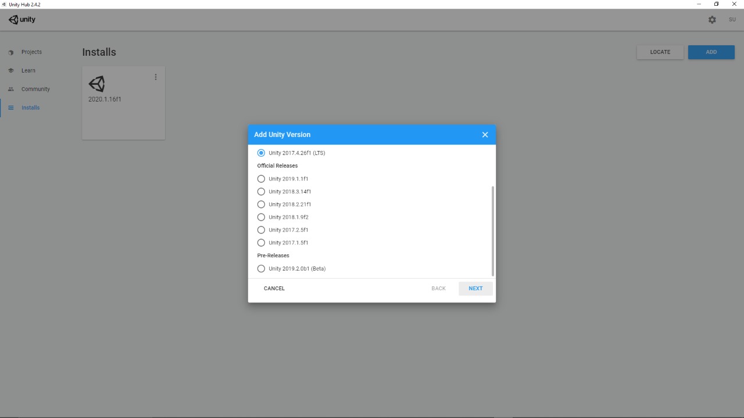Screen dimensions: 744x418
Task: Click the 2020.1.16f1 version label
Action: tap(105, 99)
